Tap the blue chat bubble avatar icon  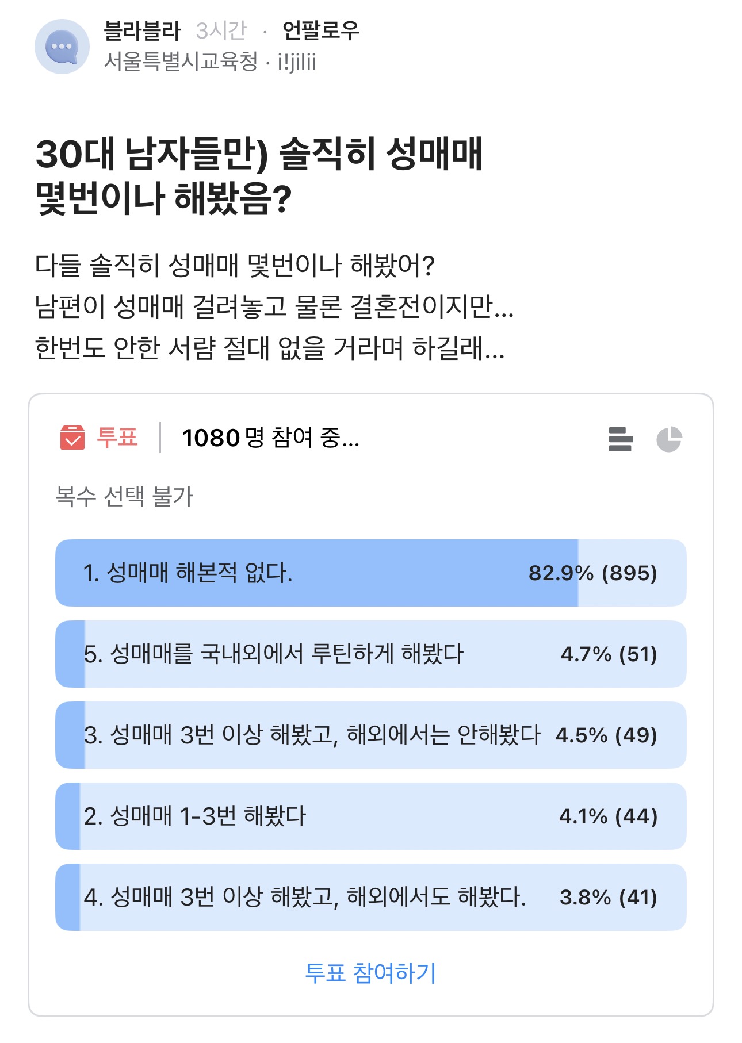tap(62, 47)
